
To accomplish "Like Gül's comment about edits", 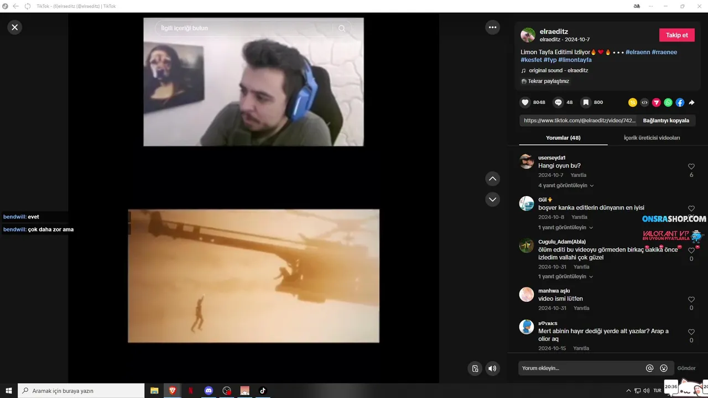I will (691, 208).
